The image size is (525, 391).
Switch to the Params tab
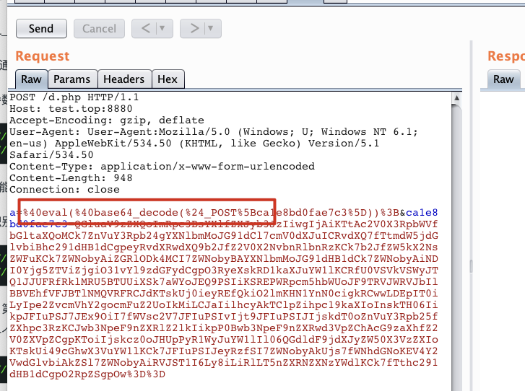tap(72, 79)
